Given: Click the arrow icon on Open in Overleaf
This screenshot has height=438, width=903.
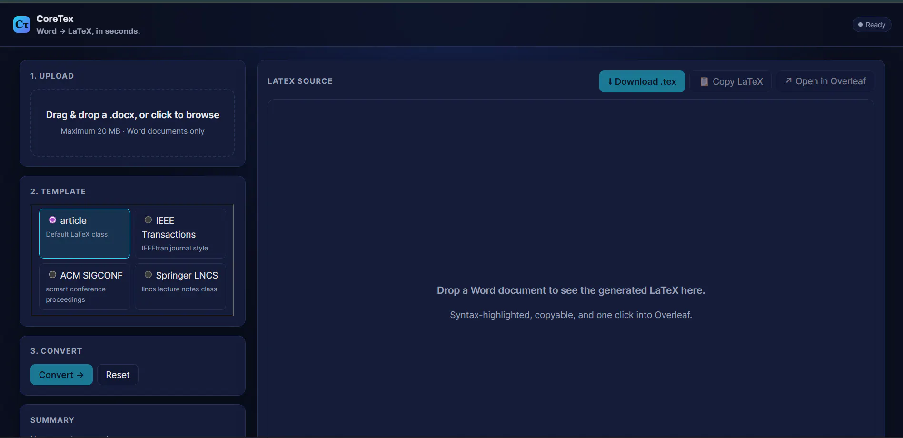Looking at the screenshot, I should (789, 80).
